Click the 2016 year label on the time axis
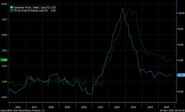The width and height of the screenshot is (185, 112). [x=18, y=107]
